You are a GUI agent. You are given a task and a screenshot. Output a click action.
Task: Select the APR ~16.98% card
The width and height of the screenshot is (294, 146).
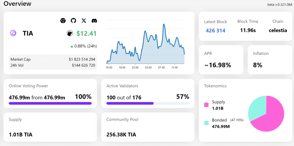pyautogui.click(x=221, y=60)
